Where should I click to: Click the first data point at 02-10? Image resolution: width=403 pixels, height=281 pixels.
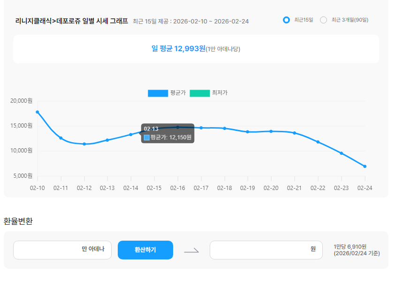[x=37, y=112]
